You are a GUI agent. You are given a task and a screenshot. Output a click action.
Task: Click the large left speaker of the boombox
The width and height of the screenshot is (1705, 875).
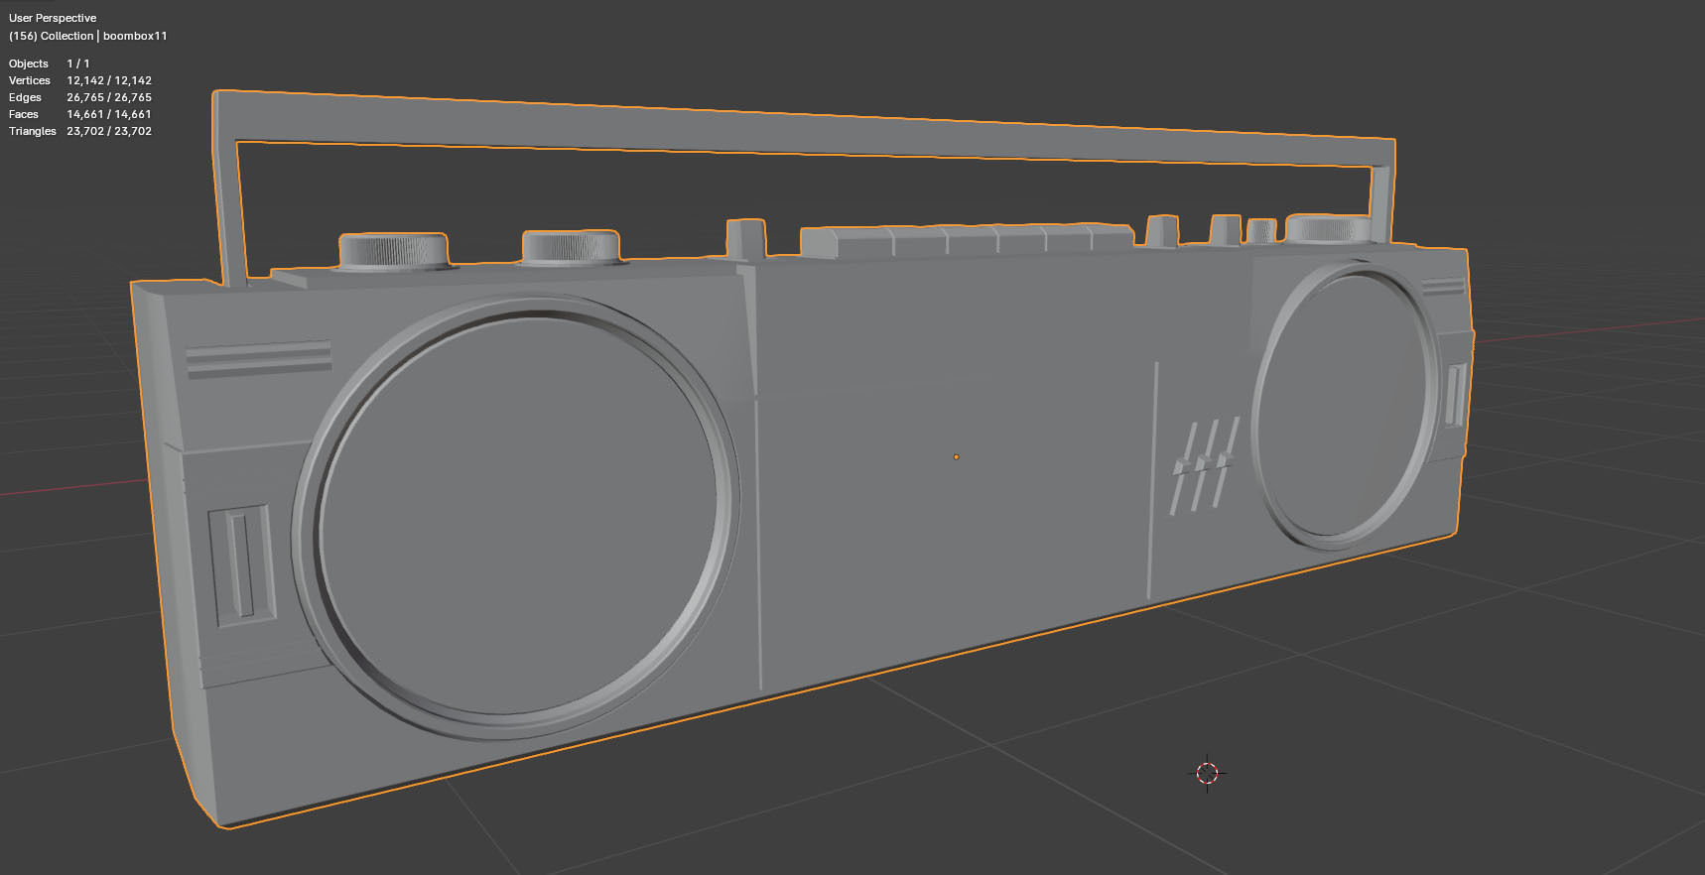point(516,516)
